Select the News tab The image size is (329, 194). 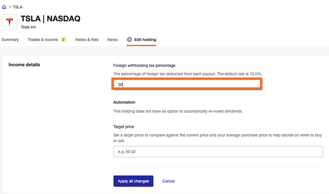coord(112,40)
